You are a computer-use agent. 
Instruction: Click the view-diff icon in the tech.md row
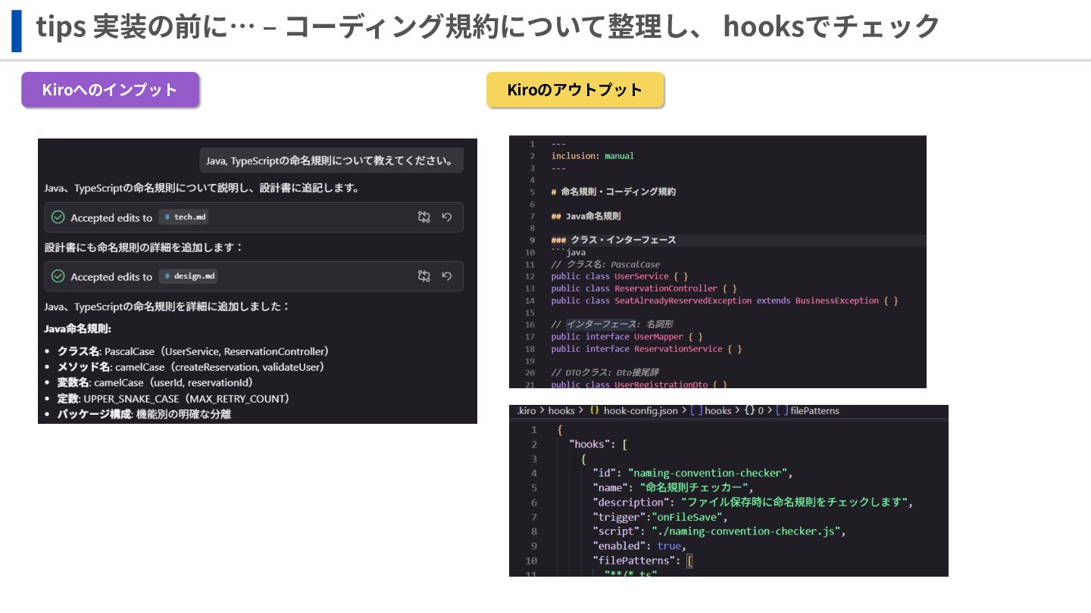point(424,217)
